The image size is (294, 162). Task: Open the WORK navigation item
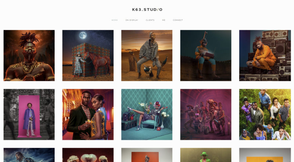click(115, 20)
